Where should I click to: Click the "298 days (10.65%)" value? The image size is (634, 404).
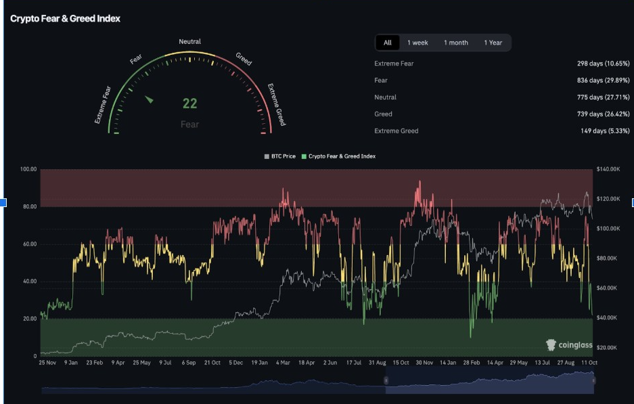click(x=604, y=64)
